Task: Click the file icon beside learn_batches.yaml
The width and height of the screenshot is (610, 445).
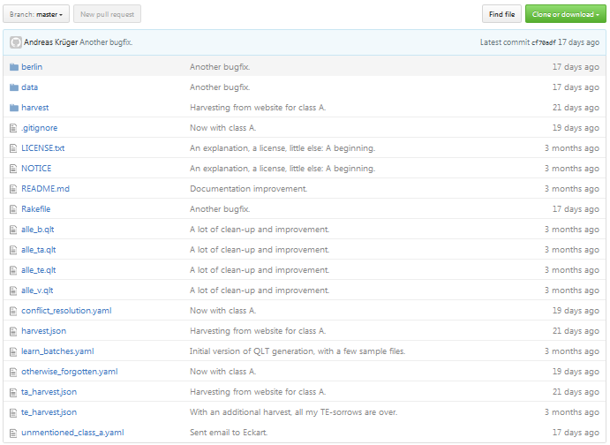Action: [x=13, y=351]
